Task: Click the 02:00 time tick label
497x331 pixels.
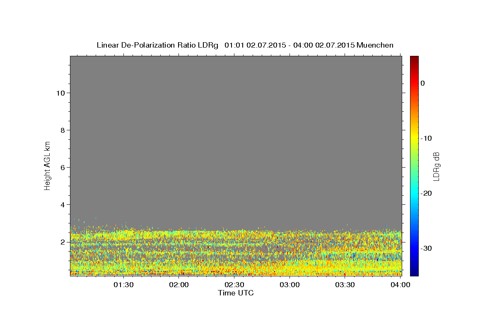Action: point(179,285)
